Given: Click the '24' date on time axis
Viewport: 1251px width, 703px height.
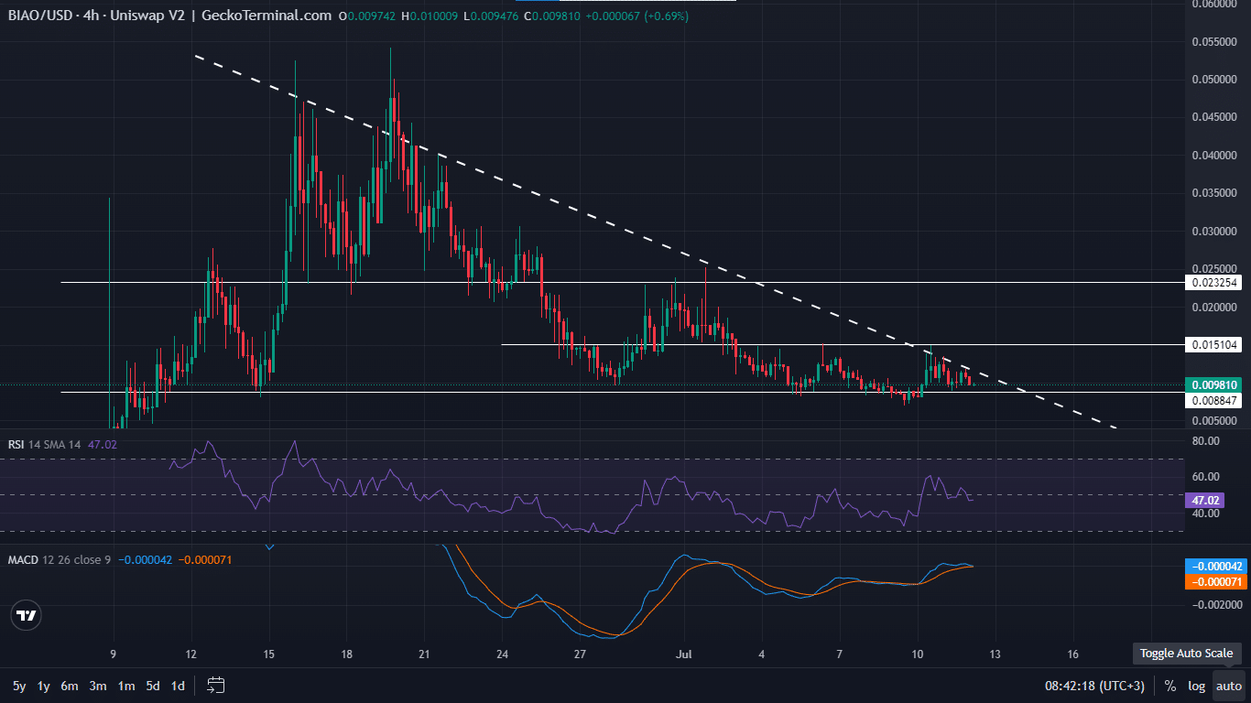Looking at the screenshot, I should pyautogui.click(x=502, y=654).
